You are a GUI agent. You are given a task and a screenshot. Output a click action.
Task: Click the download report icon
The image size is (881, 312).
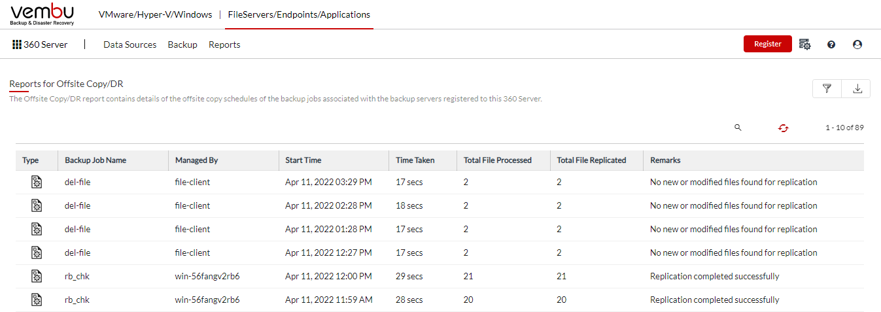click(x=857, y=89)
